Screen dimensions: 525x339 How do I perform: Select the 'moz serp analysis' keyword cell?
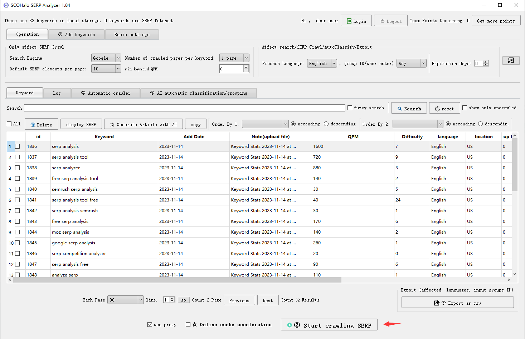coord(104,232)
